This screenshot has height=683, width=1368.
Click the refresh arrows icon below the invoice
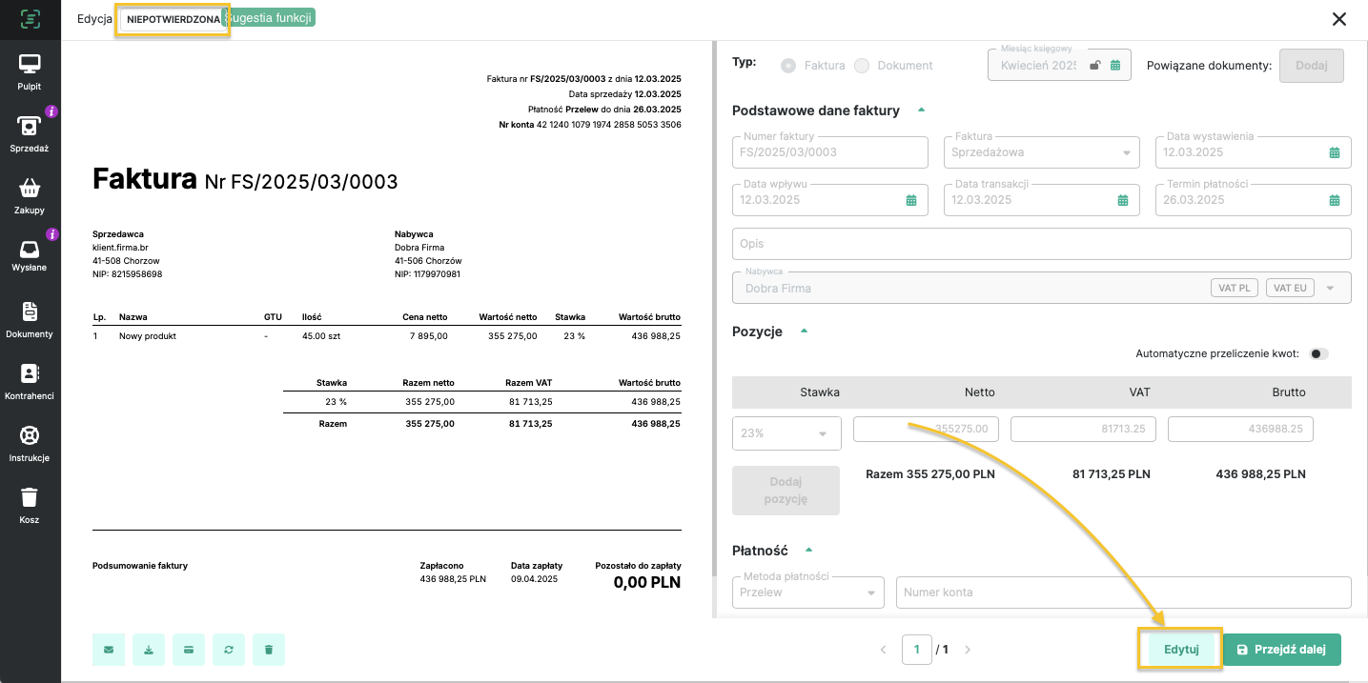click(x=229, y=650)
